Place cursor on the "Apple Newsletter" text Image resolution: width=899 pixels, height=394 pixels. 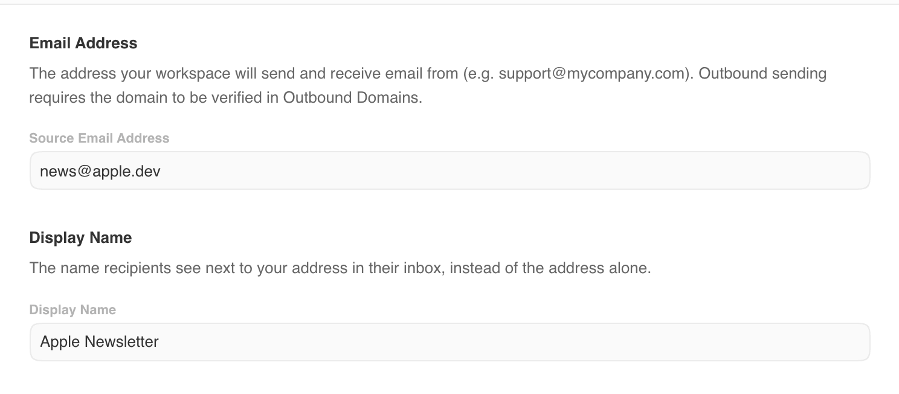(100, 342)
